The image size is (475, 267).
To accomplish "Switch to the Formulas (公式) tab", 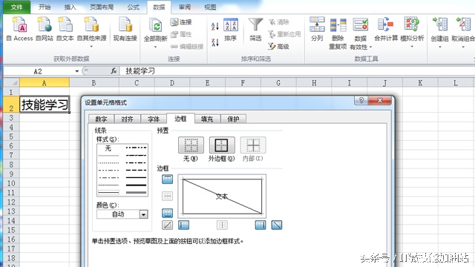I will point(134,7).
